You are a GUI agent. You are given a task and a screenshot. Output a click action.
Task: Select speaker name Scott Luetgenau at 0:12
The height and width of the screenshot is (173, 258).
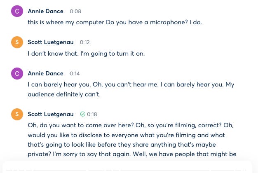click(x=50, y=42)
